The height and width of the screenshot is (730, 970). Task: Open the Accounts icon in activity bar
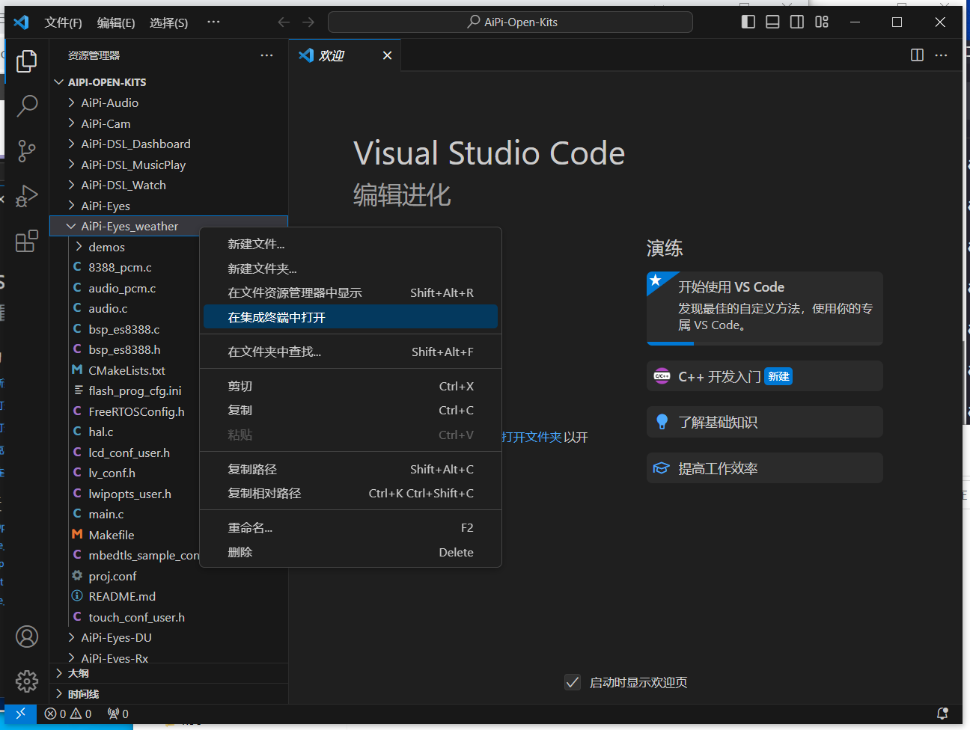tap(27, 637)
